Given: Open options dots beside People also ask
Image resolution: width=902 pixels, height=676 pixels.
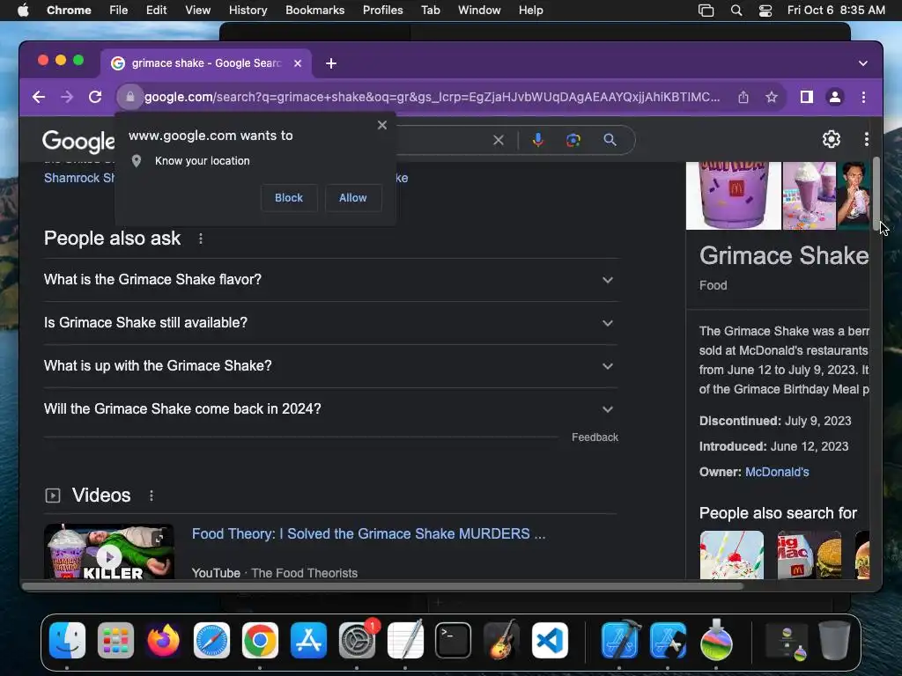Looking at the screenshot, I should point(200,239).
